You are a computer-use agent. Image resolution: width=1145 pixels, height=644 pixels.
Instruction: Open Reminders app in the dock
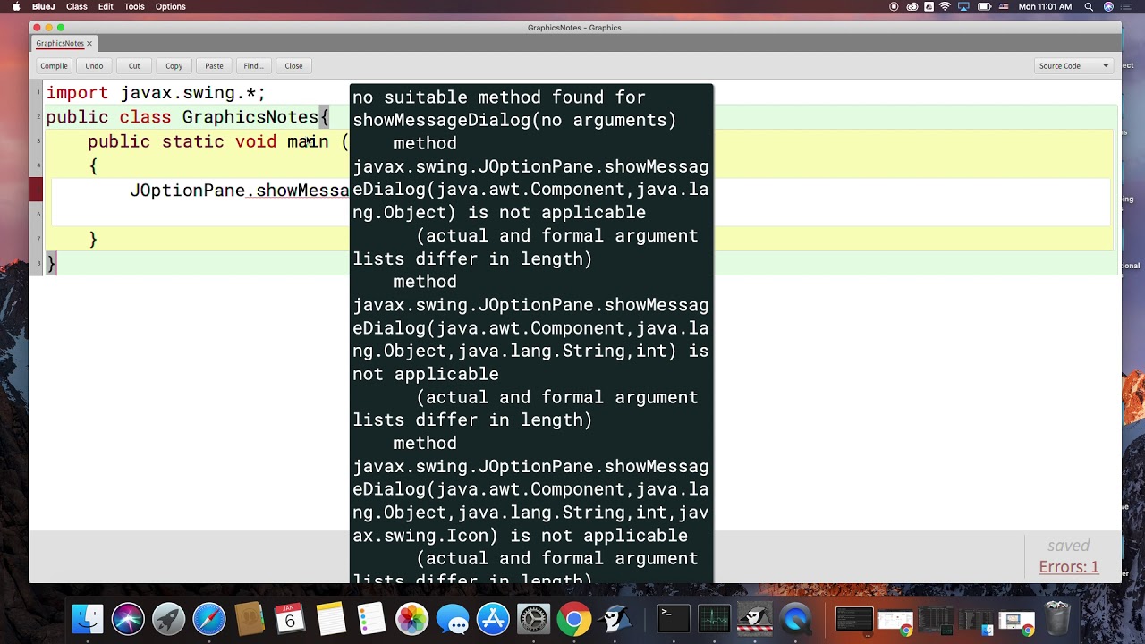point(371,619)
